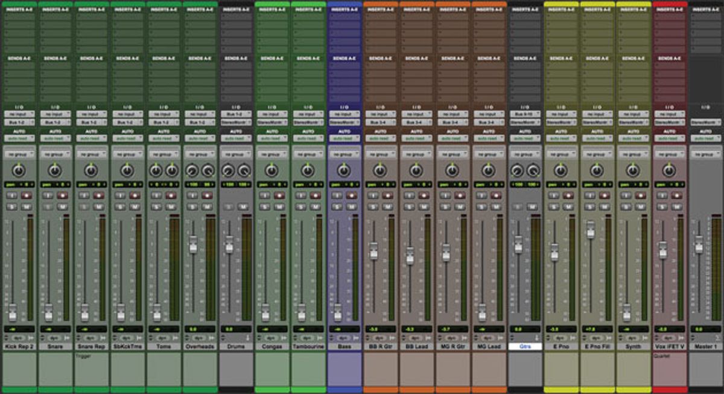724x394 pixels.
Task: Click the BB R Gtr volume fader
Action: [x=373, y=250]
